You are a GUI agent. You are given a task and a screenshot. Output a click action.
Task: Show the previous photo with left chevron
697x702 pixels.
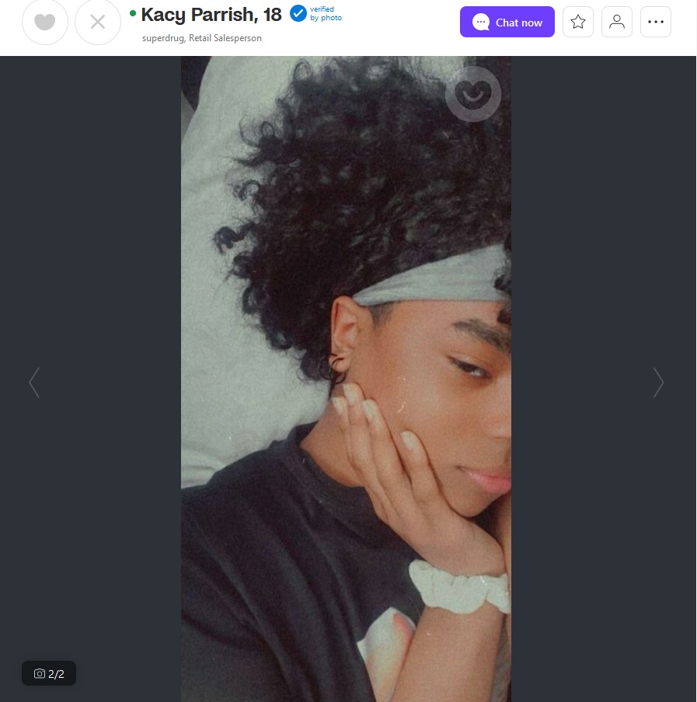(x=34, y=382)
